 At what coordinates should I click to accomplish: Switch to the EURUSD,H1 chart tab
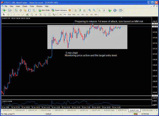point(7,110)
